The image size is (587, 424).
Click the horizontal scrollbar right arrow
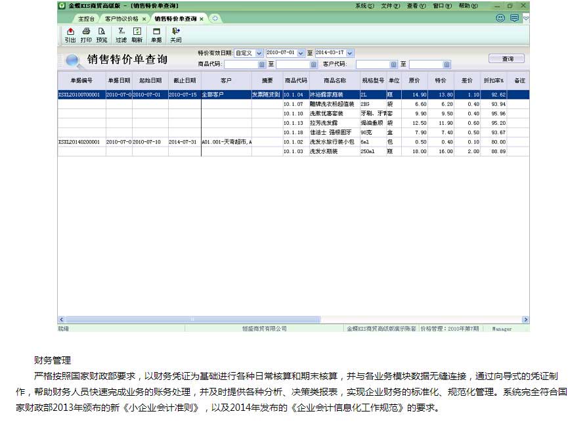tap(525, 319)
